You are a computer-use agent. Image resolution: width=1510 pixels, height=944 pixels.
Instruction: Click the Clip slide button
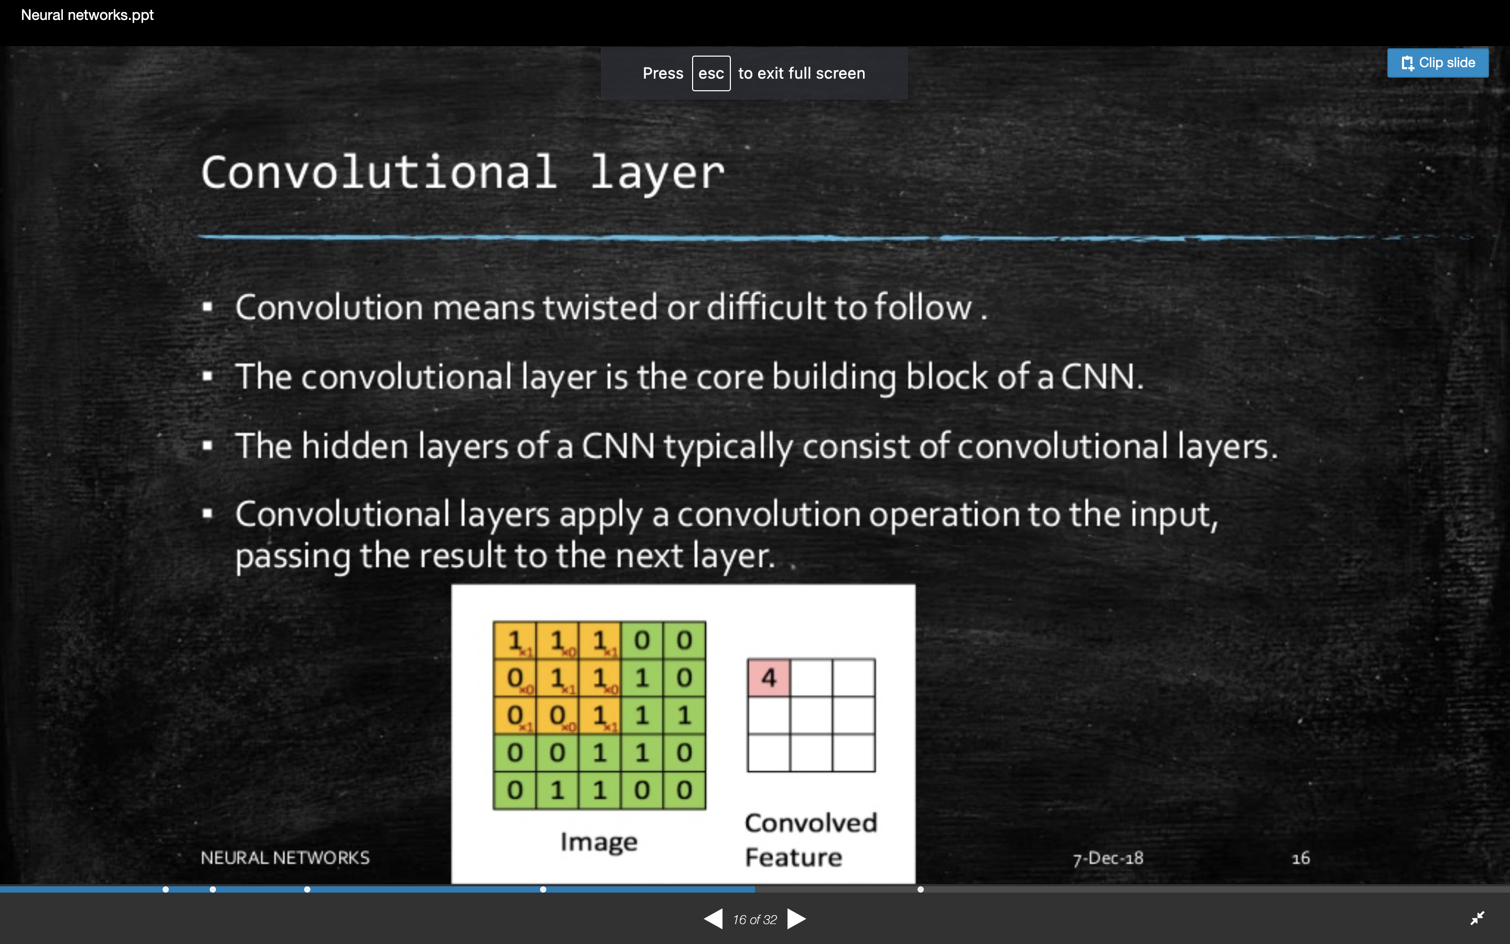click(x=1438, y=62)
